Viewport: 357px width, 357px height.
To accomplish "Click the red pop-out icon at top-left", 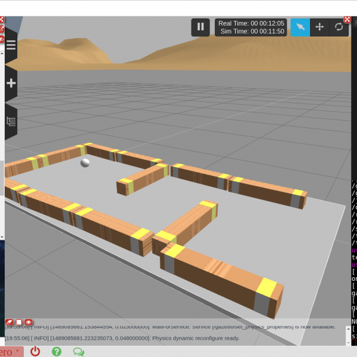I will tap(2, 29).
